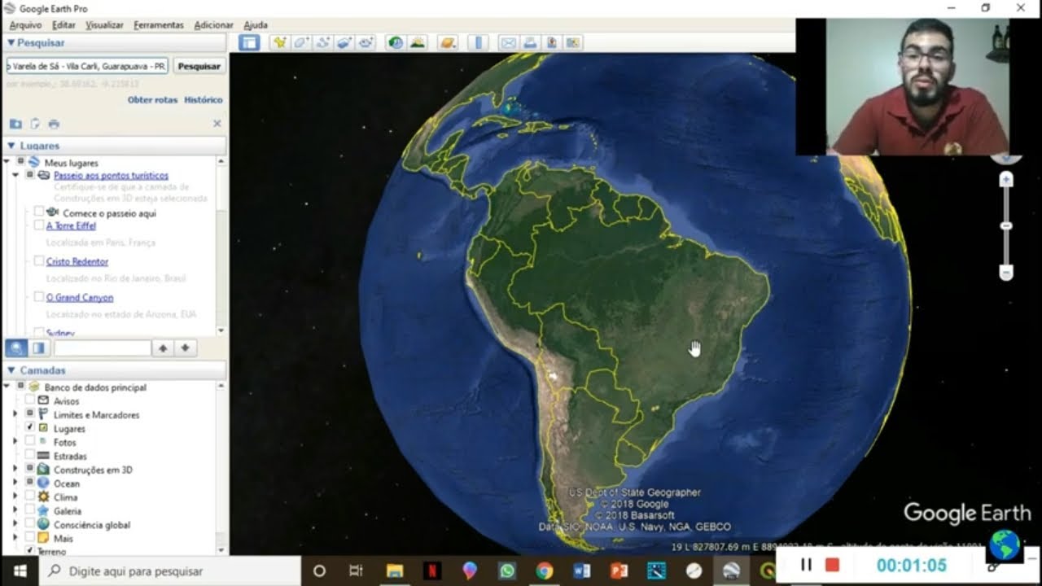
Task: Open Netflix from the Windows taskbar
Action: pyautogui.click(x=432, y=571)
